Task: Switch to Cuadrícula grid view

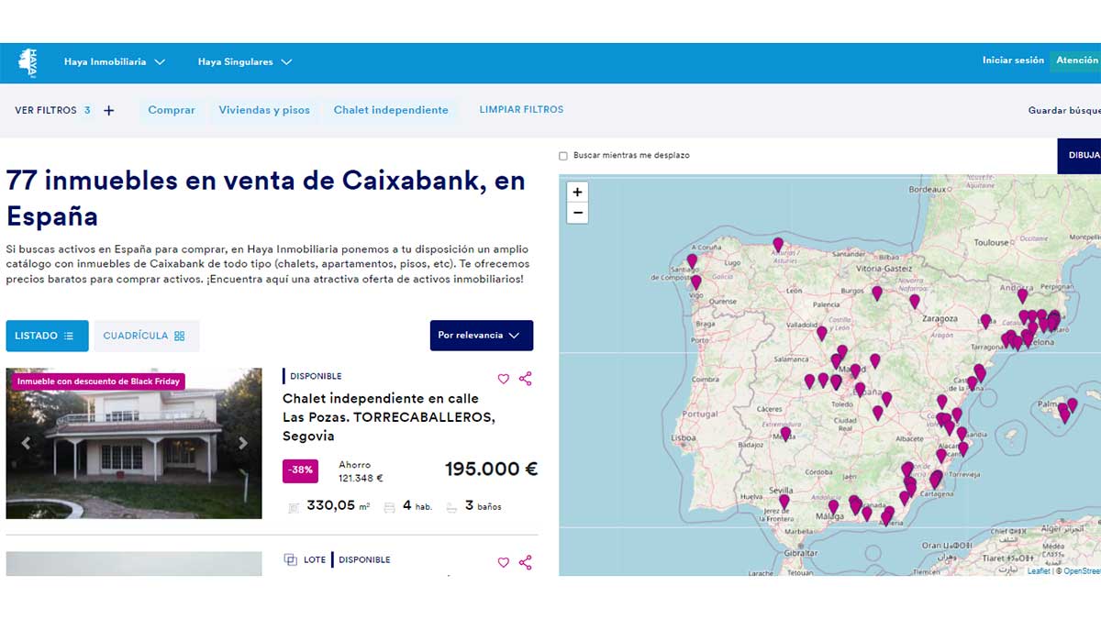Action: pyautogui.click(x=144, y=336)
